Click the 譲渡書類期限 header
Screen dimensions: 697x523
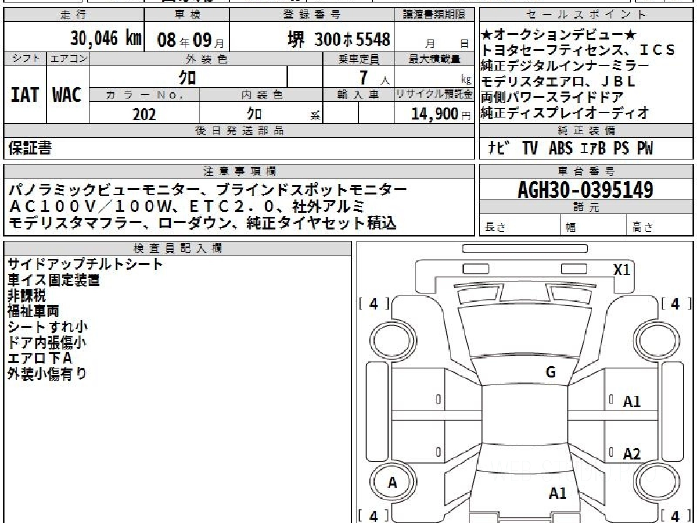point(434,15)
